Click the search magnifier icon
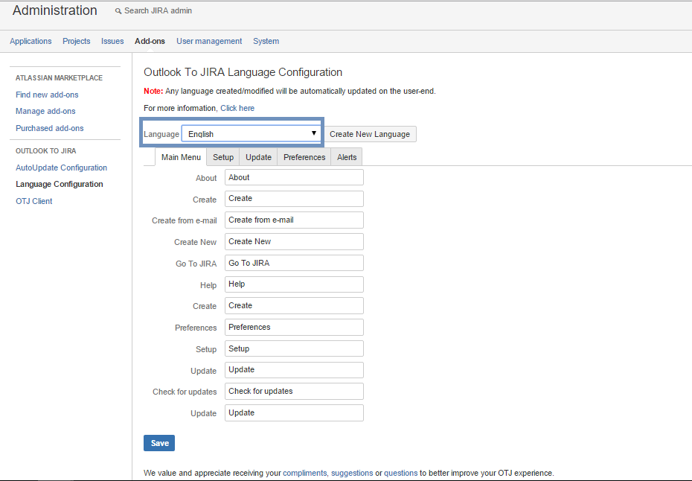Image resolution: width=692 pixels, height=481 pixels. [x=118, y=11]
